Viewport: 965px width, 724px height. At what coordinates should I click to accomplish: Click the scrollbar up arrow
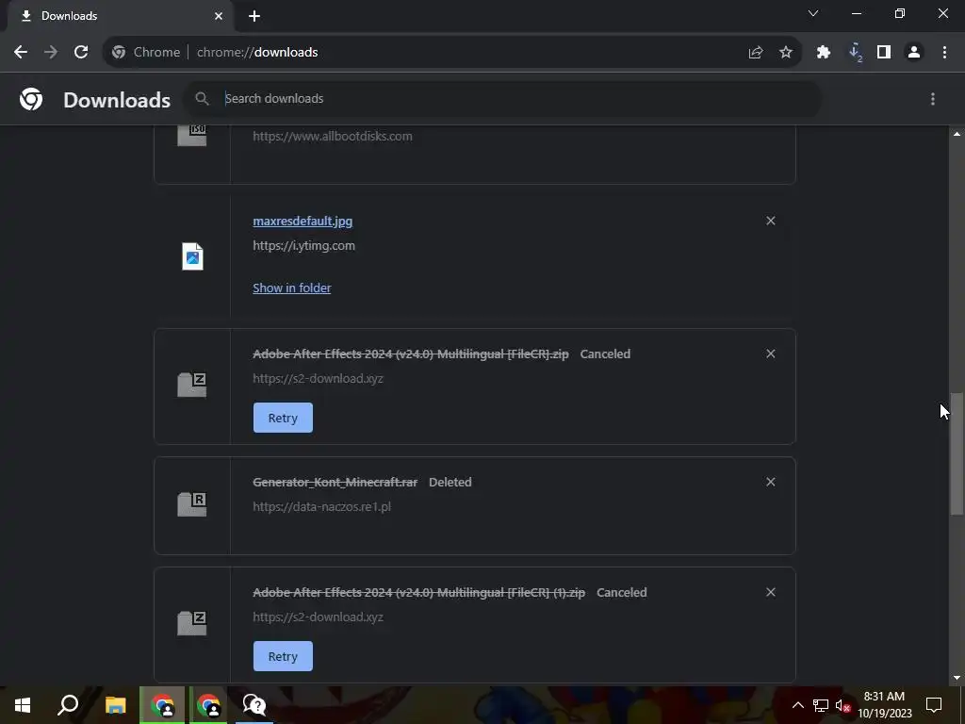click(957, 134)
